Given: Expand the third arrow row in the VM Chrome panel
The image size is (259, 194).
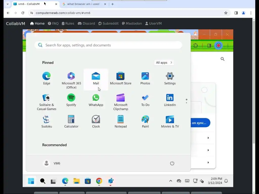Looking at the screenshot, I should 208,162.
